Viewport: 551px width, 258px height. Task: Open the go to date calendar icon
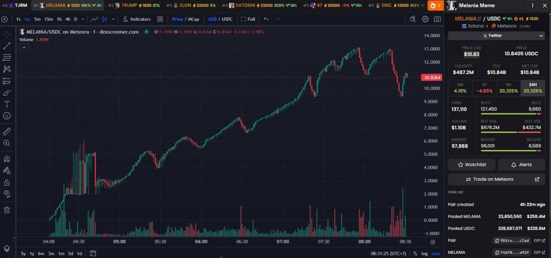coord(93,253)
